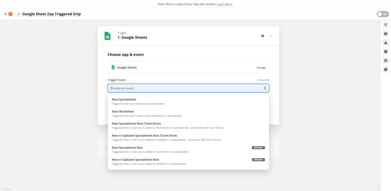Open the notes icon in right sidebar
This screenshot has width=391, height=191.
[386, 25]
